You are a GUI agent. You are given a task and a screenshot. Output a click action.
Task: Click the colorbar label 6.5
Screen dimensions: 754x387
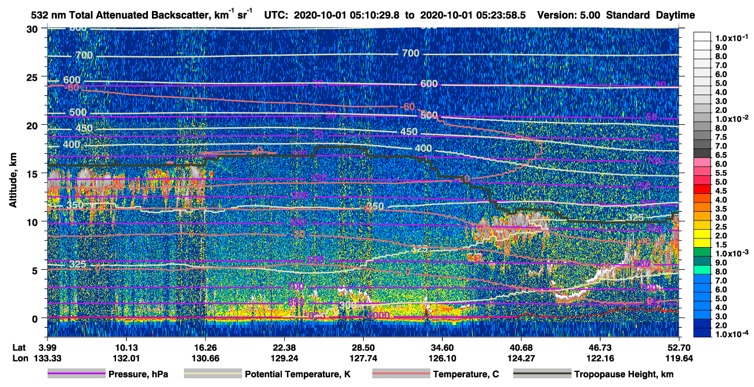(721, 155)
